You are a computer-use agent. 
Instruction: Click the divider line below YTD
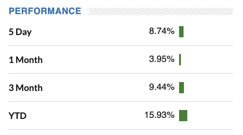(121, 129)
